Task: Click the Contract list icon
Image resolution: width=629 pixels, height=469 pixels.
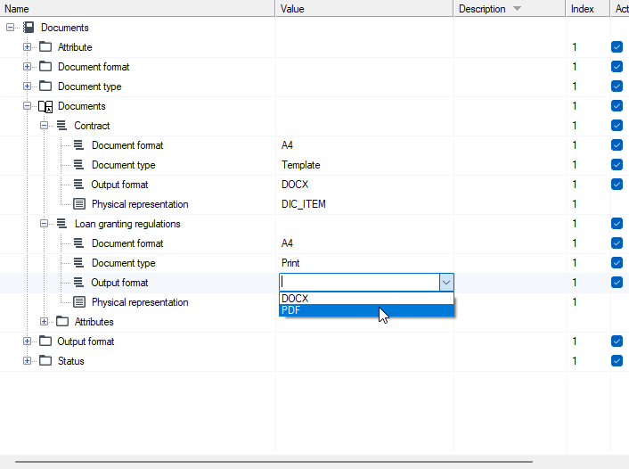Action: click(x=61, y=126)
